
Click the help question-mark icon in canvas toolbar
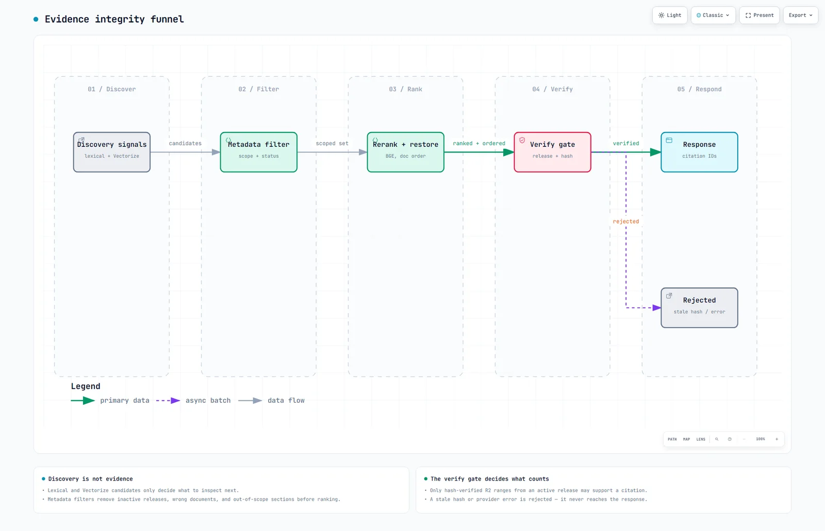point(730,439)
